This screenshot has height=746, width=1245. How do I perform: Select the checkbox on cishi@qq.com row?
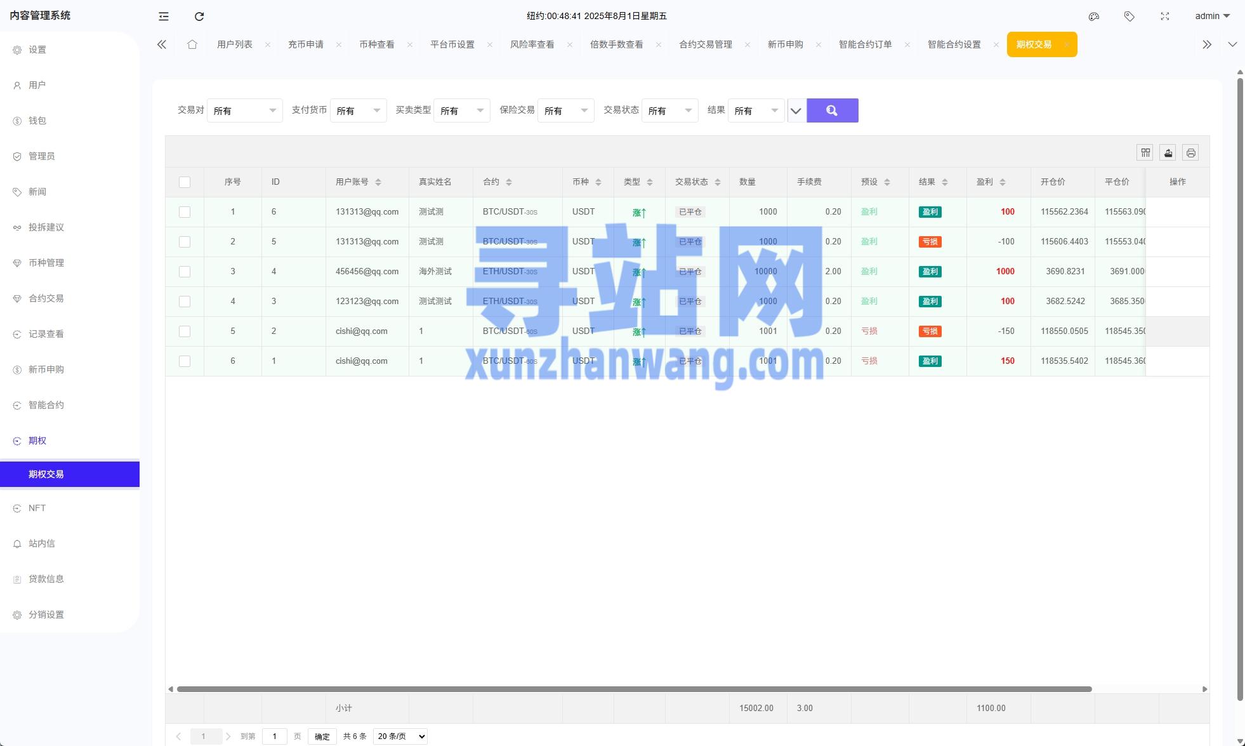[185, 331]
